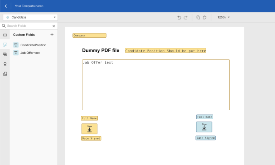
Task: Select the Company field on the page
Action: click(x=89, y=35)
